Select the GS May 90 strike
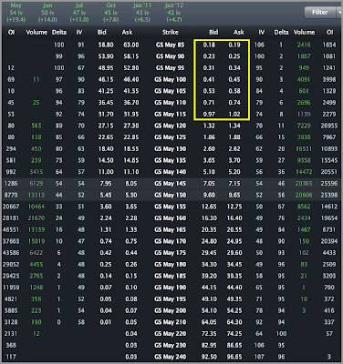343x364 pixels. pos(171,56)
